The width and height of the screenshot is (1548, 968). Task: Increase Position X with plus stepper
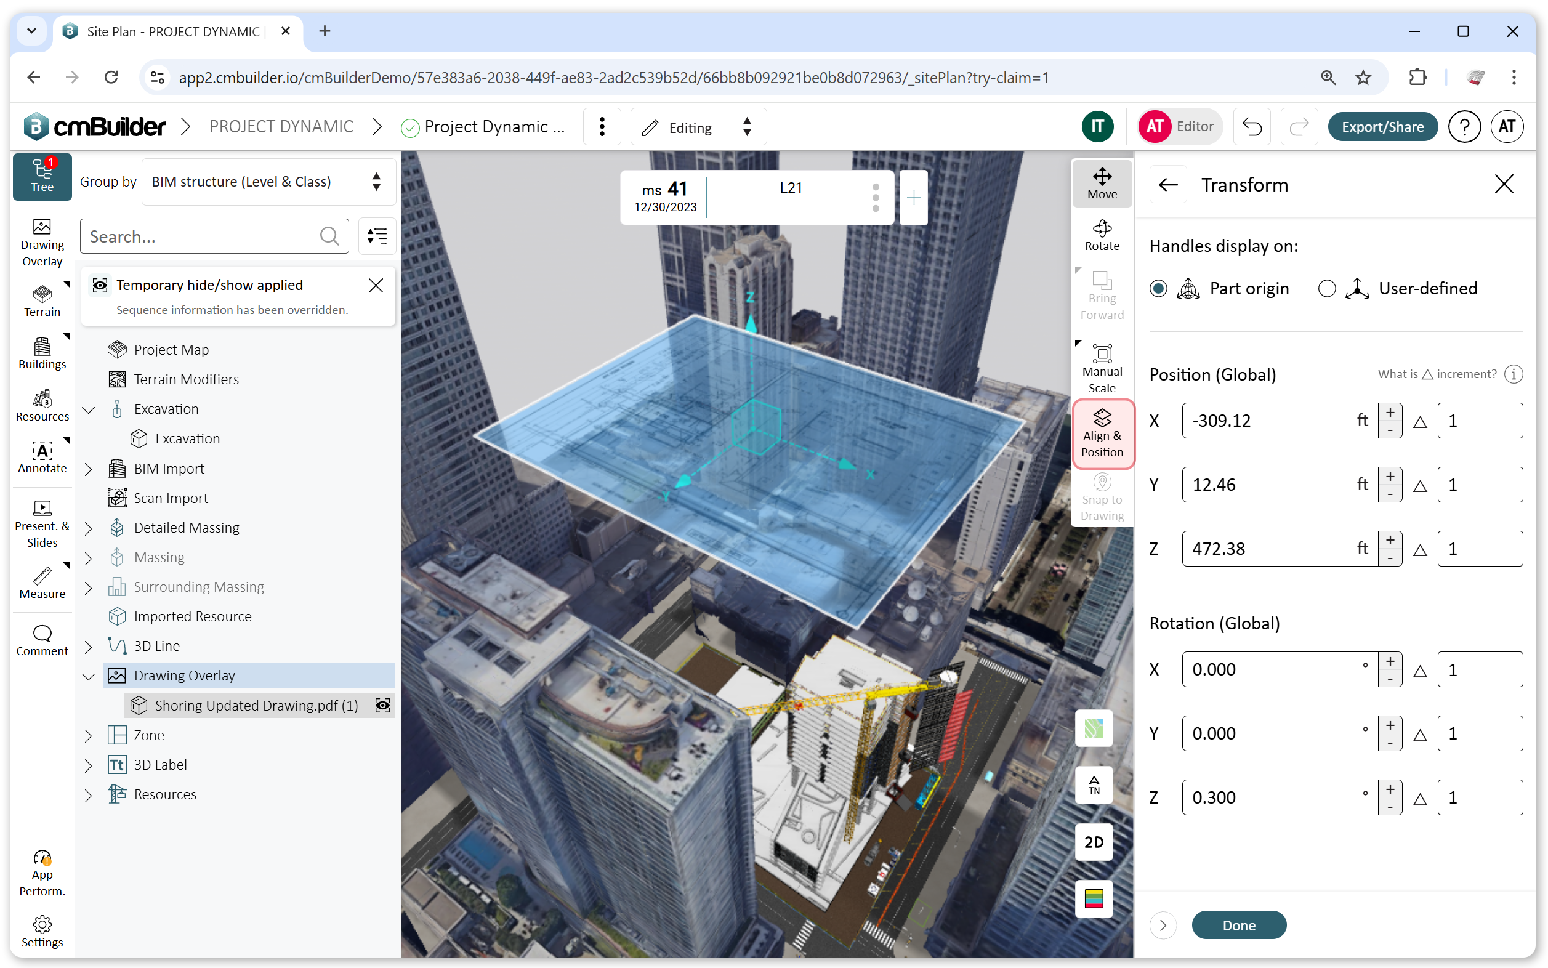(x=1389, y=413)
